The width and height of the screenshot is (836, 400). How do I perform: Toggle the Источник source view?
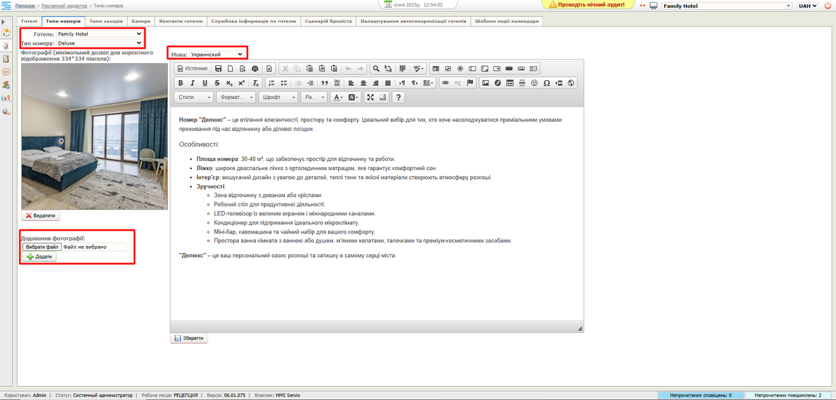pos(193,68)
